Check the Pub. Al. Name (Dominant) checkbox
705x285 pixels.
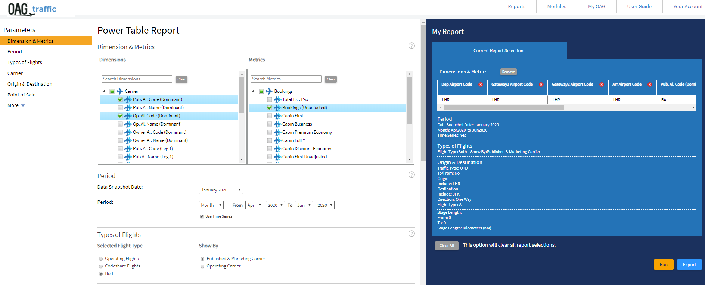pyautogui.click(x=120, y=108)
